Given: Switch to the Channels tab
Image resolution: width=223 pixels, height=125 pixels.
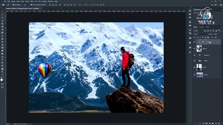Looking at the screenshot, I should [201, 27].
